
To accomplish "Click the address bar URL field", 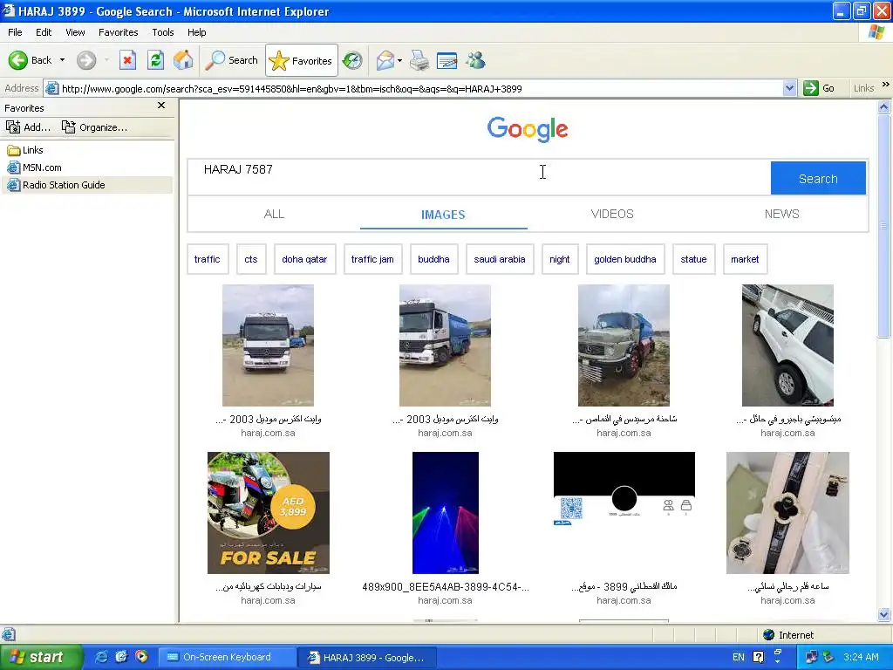I will click(x=414, y=89).
